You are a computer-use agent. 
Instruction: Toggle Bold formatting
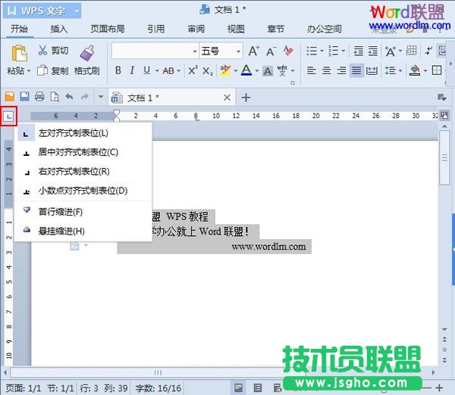click(x=118, y=70)
